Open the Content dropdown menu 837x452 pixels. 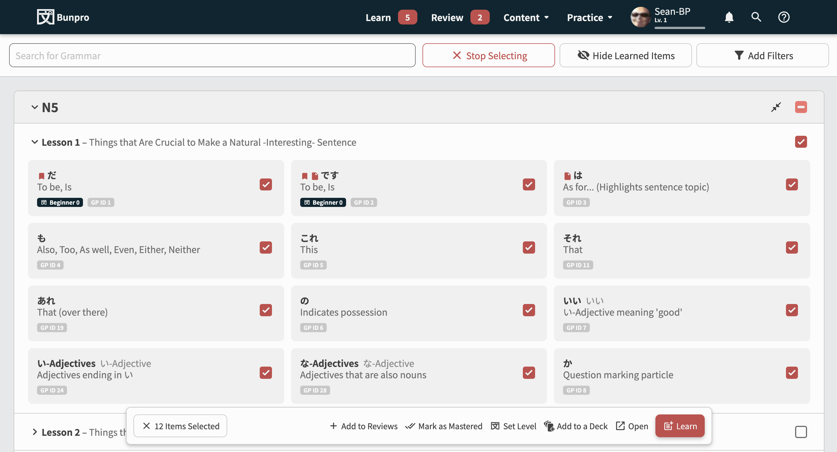coord(526,17)
